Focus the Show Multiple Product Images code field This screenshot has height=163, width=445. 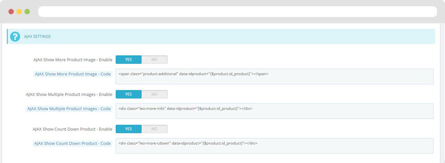(x=275, y=111)
